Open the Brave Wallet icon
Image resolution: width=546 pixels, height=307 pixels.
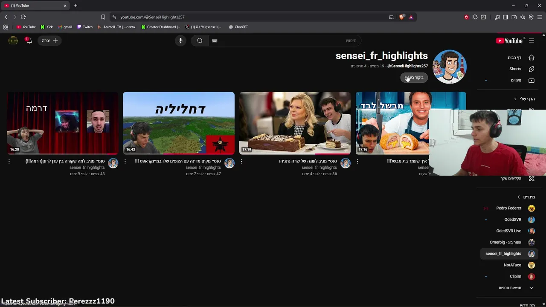514,17
